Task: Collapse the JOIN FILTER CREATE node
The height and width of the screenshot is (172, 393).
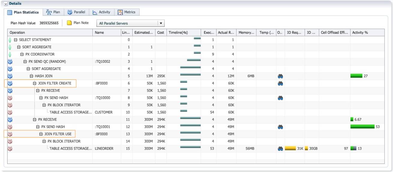Action: (x=35, y=83)
